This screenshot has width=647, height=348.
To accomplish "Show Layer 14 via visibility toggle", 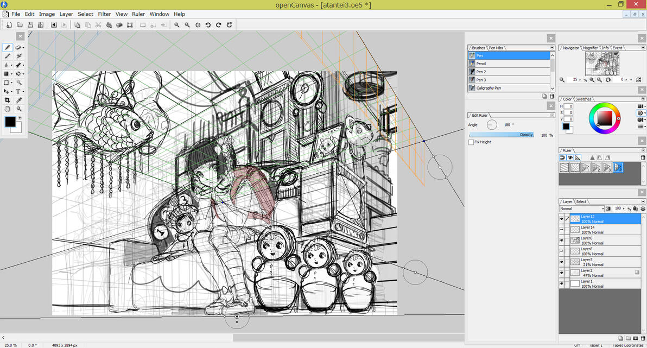I will pos(562,230).
